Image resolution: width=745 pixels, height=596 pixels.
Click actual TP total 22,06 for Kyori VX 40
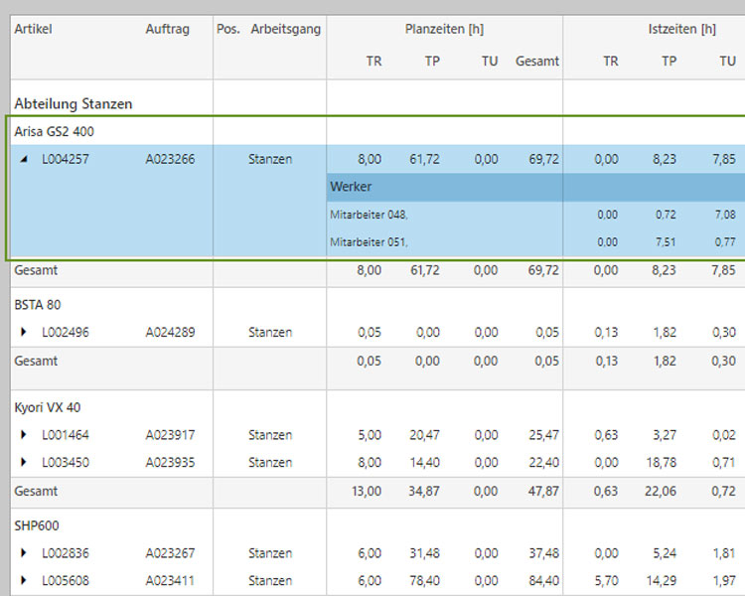[x=661, y=491]
